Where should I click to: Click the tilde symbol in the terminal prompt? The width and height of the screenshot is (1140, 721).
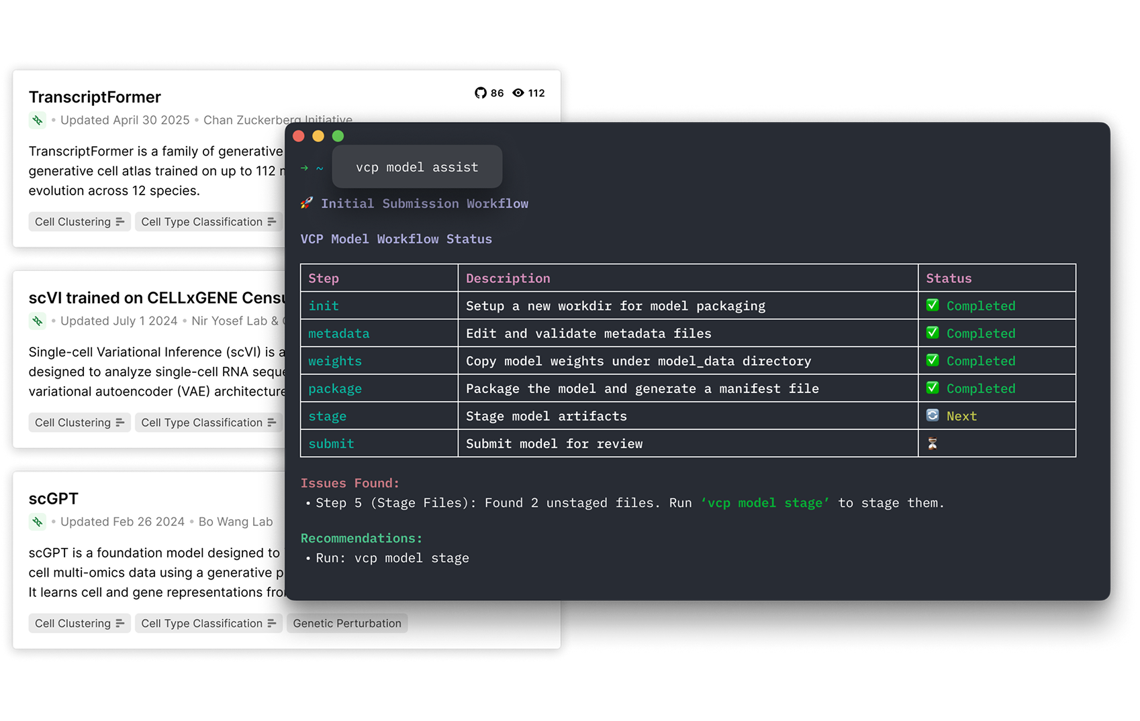[x=320, y=168]
